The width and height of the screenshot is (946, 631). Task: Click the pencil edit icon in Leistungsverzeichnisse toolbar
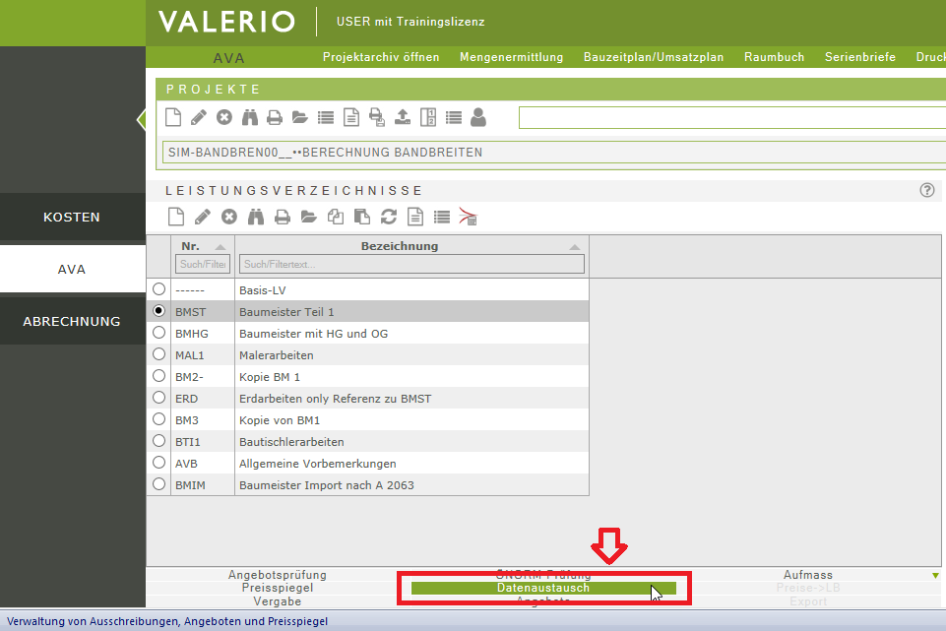click(202, 217)
